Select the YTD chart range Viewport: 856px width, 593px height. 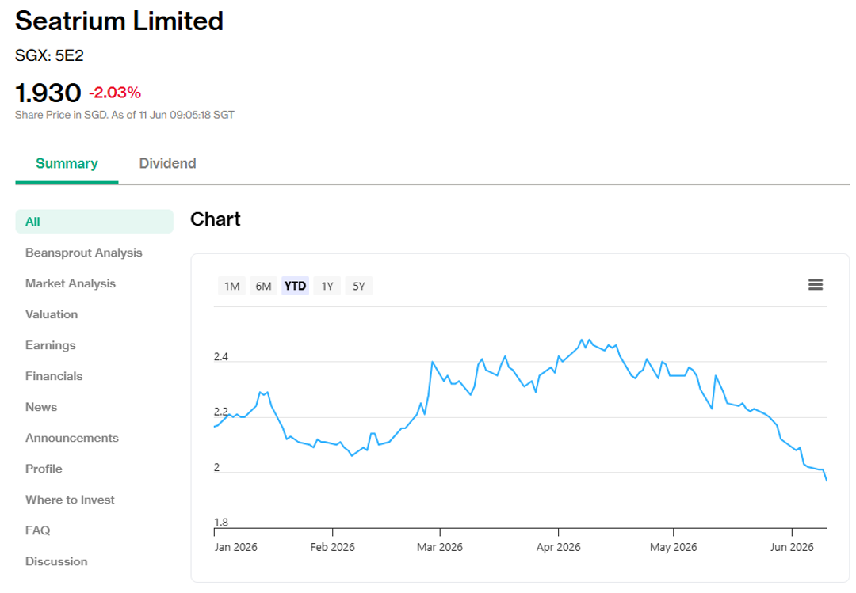296,286
